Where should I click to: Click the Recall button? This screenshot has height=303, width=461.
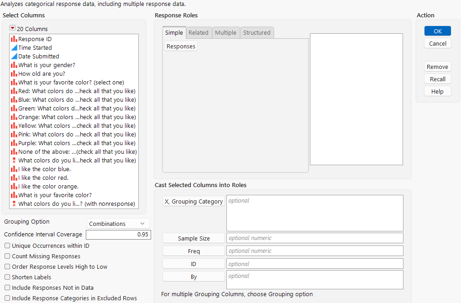click(x=437, y=78)
